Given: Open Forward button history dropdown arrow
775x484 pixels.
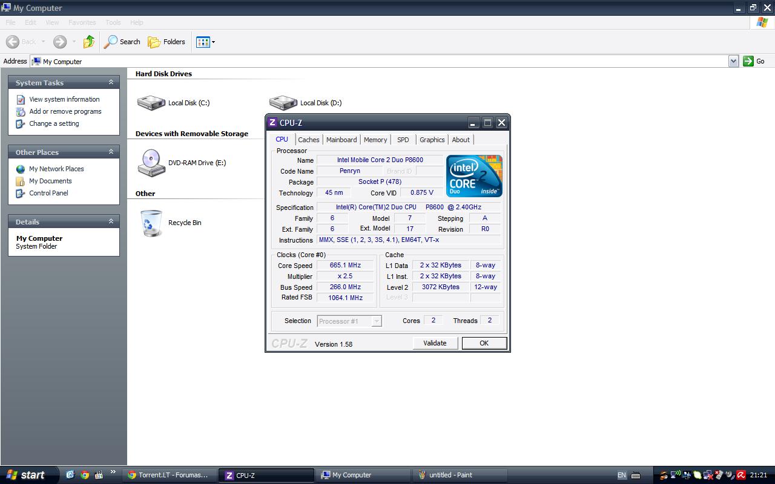Looking at the screenshot, I should (74, 42).
